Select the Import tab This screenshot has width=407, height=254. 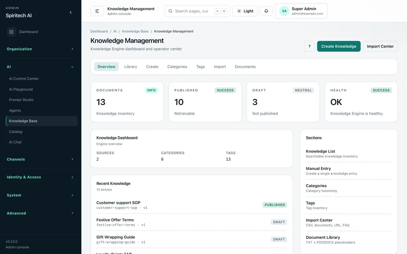[x=220, y=67]
